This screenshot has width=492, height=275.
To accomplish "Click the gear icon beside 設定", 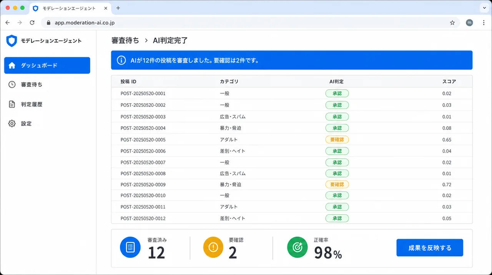I will coord(12,124).
